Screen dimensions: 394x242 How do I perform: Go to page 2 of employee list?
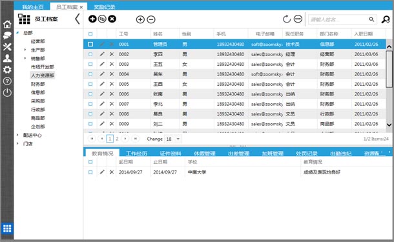pyautogui.click(x=117, y=139)
